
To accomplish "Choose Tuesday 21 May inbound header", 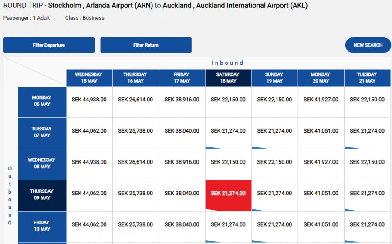I will pos(367,78).
